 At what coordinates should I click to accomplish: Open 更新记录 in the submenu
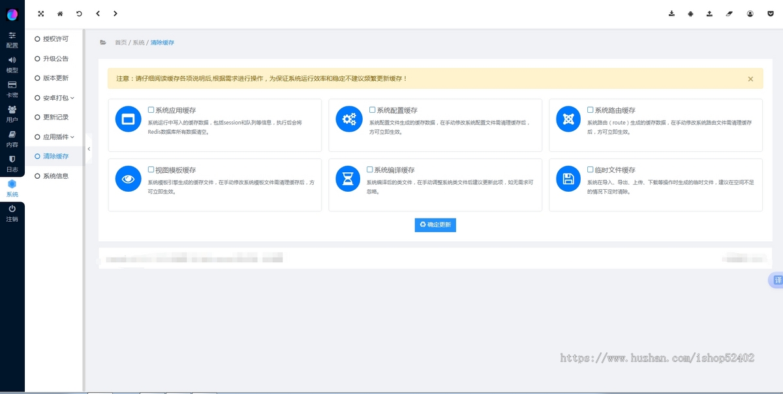pos(55,117)
